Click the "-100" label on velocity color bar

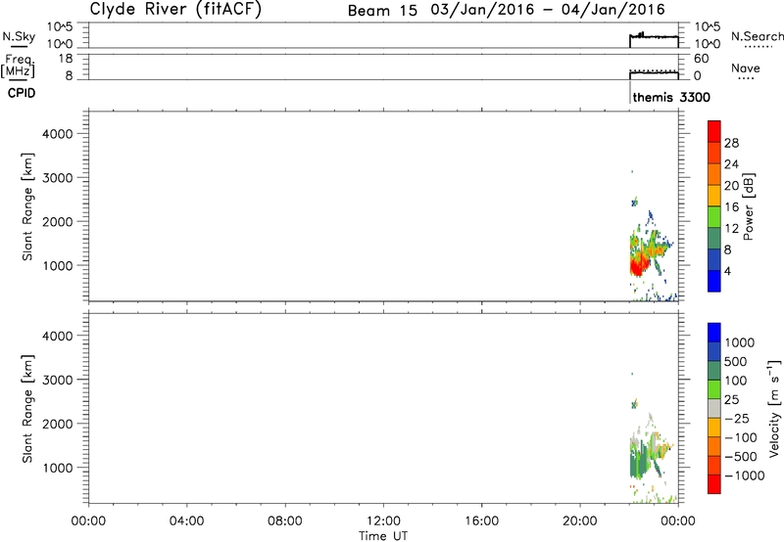741,437
